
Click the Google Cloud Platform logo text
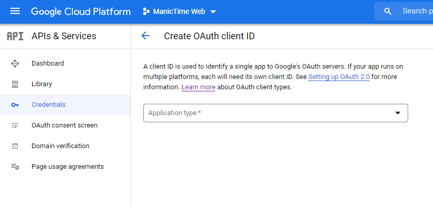[x=81, y=11]
